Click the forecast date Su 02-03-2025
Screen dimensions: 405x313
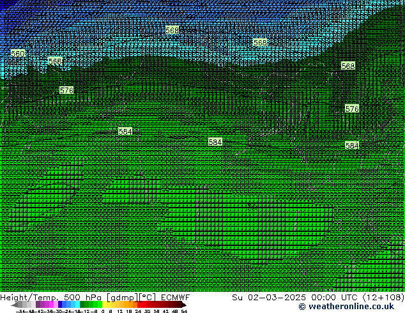[269, 298]
